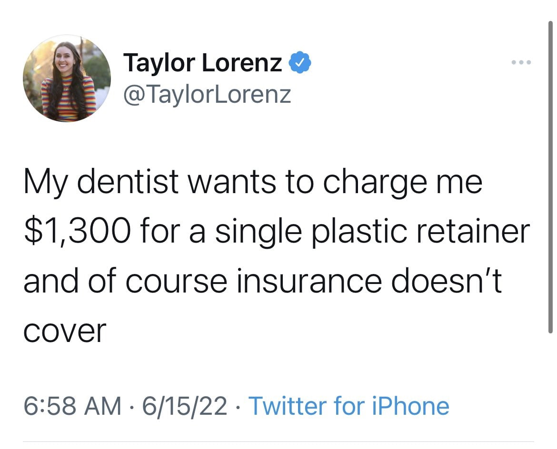Click the display name Taylor Lorenz
The width and height of the screenshot is (557, 449).
coord(202,62)
